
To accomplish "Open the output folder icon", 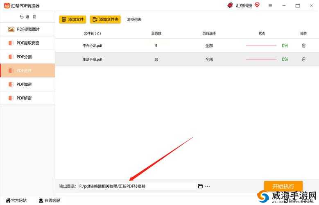I will pos(200,186).
